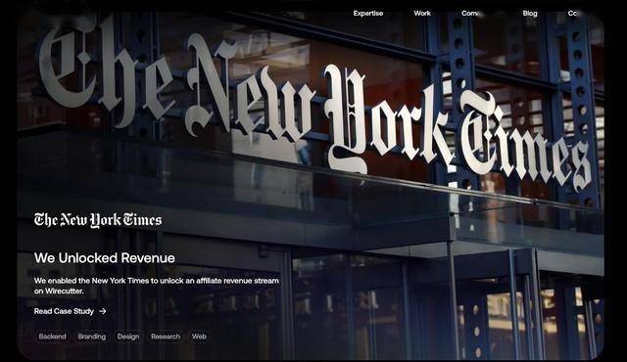627x362 pixels.
Task: Click the small New York Times logo
Action: point(98,220)
